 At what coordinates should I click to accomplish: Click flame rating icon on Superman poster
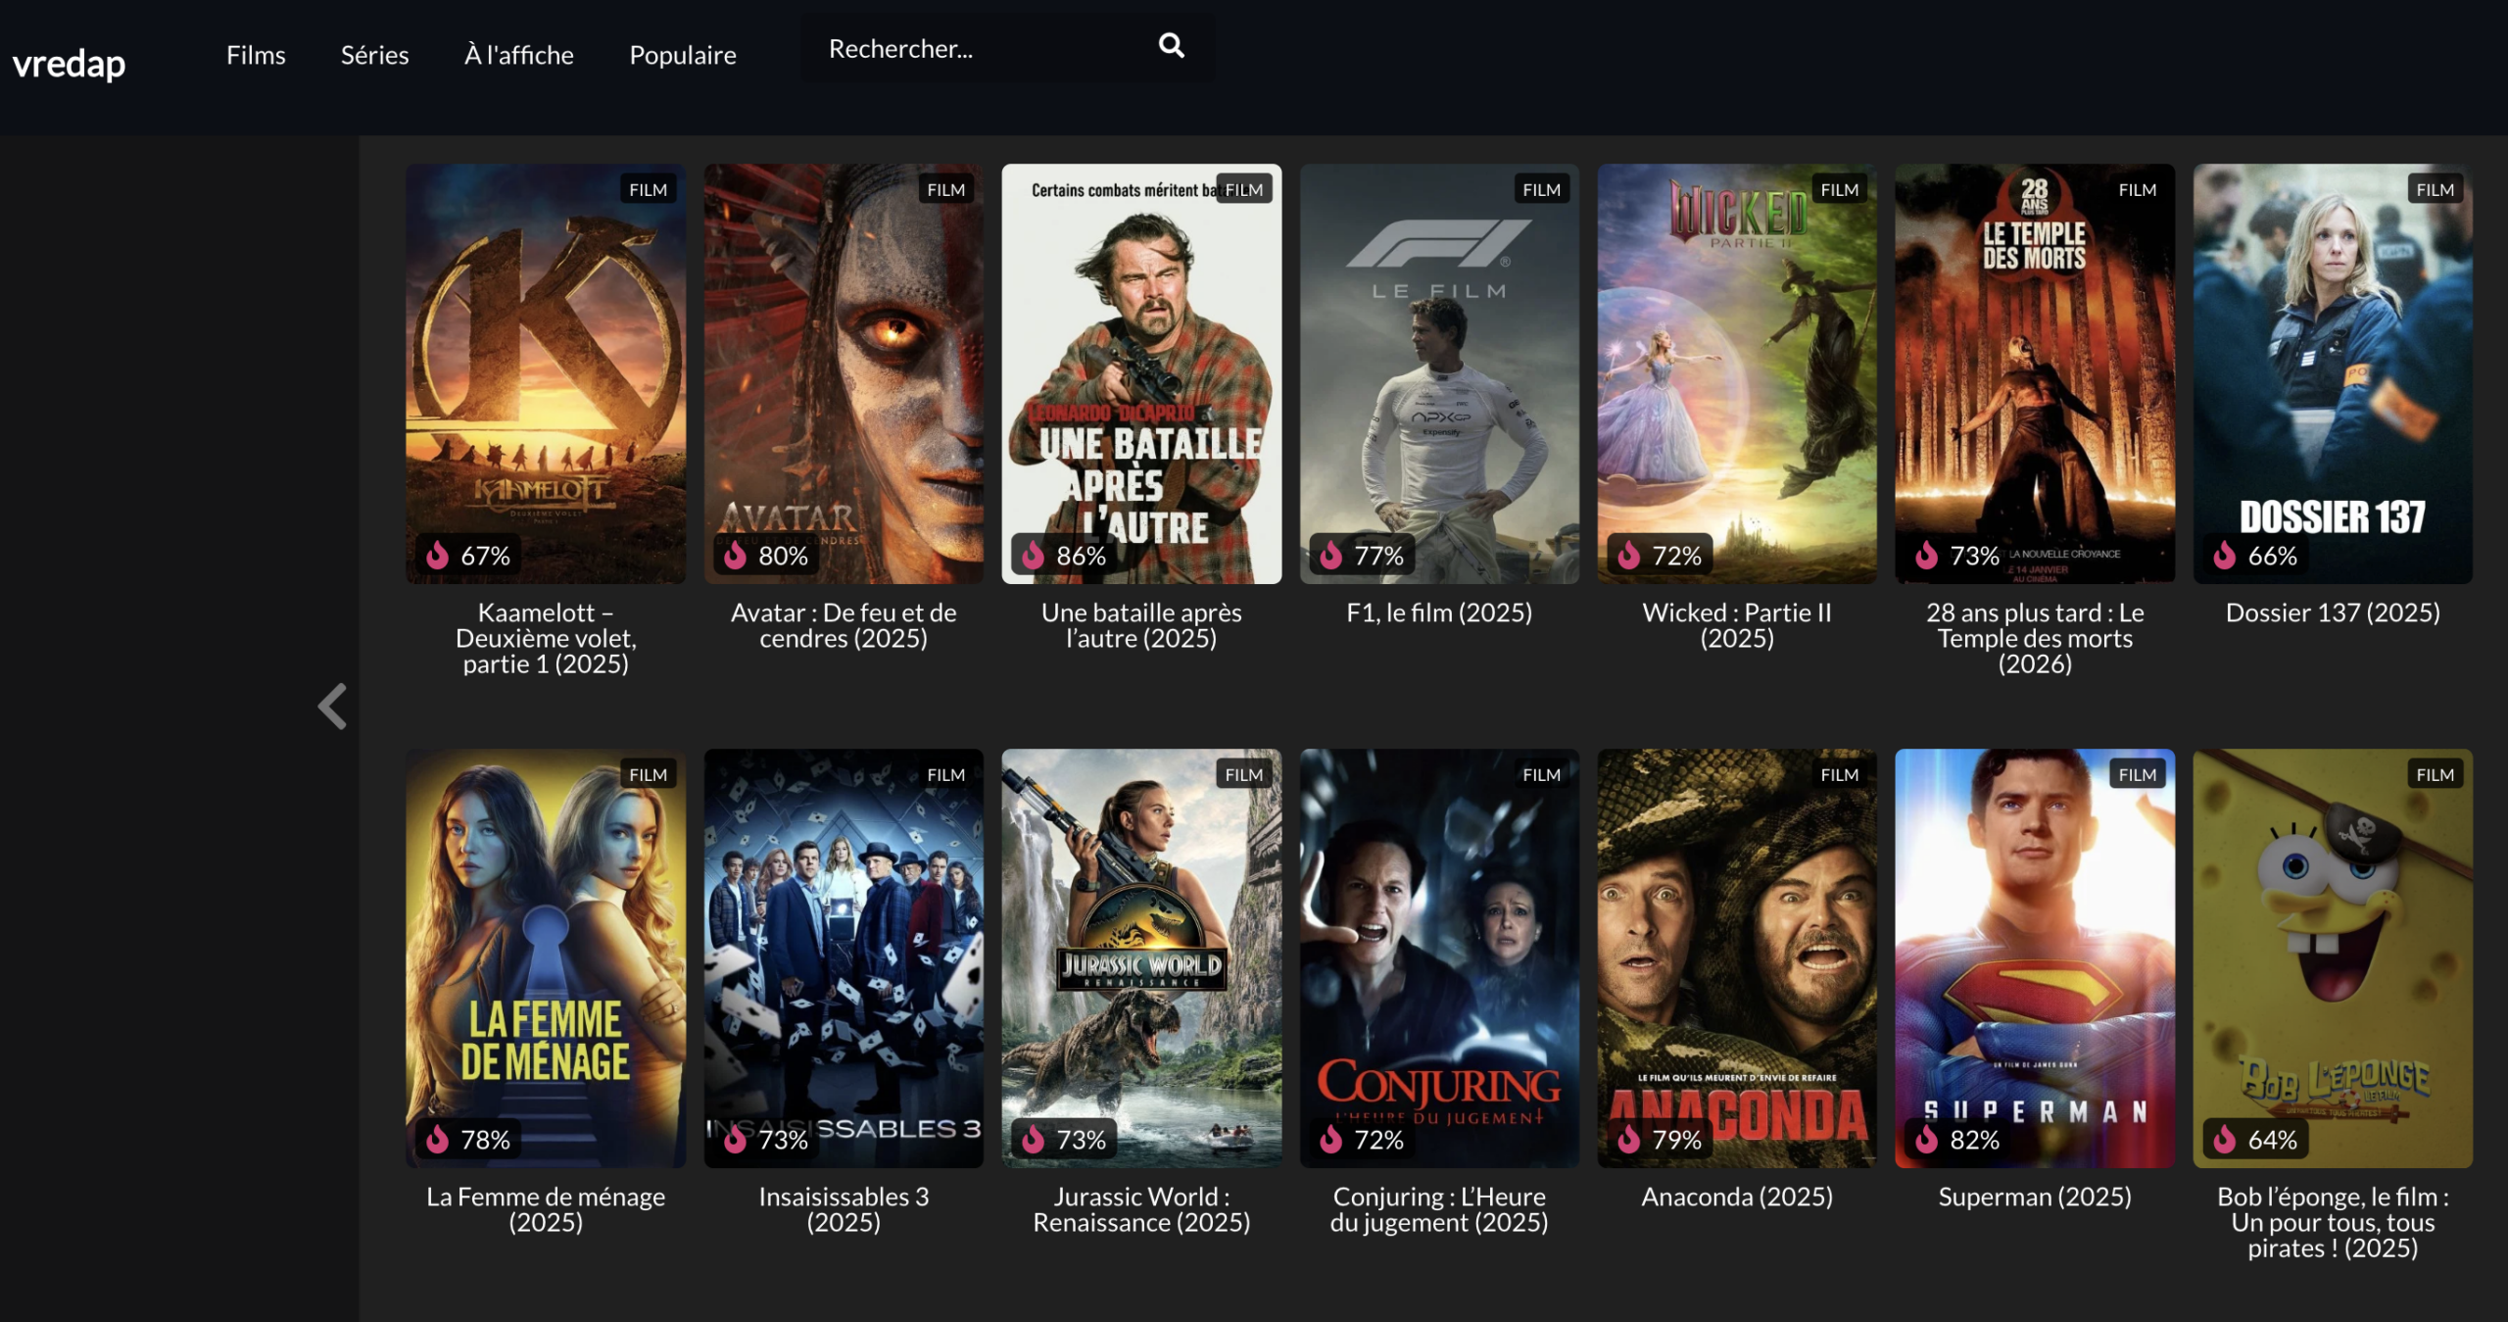[1926, 1139]
